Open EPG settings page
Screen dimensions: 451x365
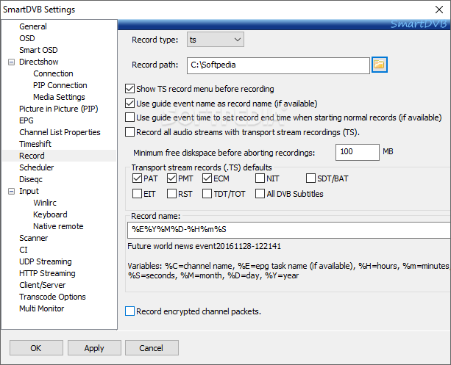pyautogui.click(x=26, y=120)
